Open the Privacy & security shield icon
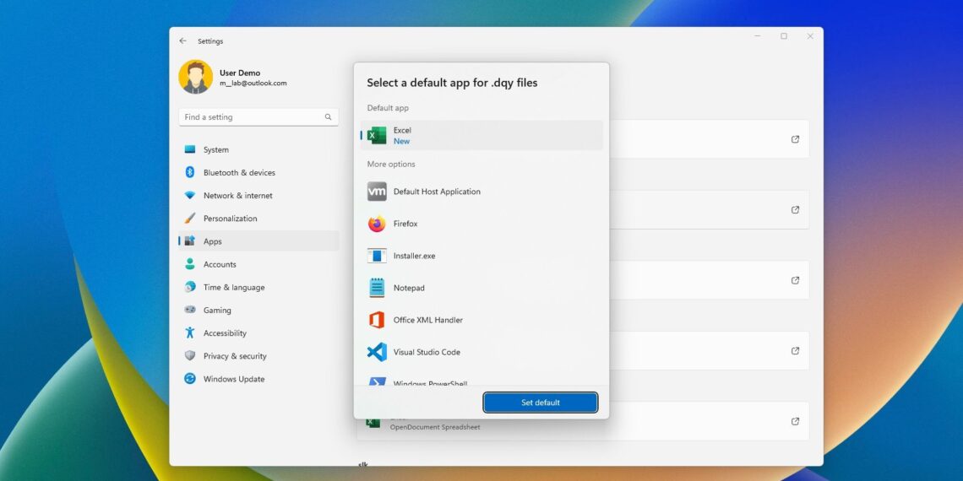Screen dimensions: 963x481 coord(190,356)
